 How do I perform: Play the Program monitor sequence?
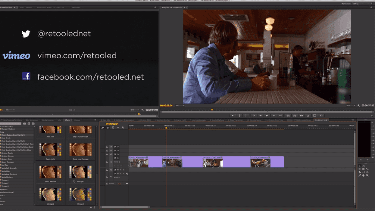click(267, 116)
